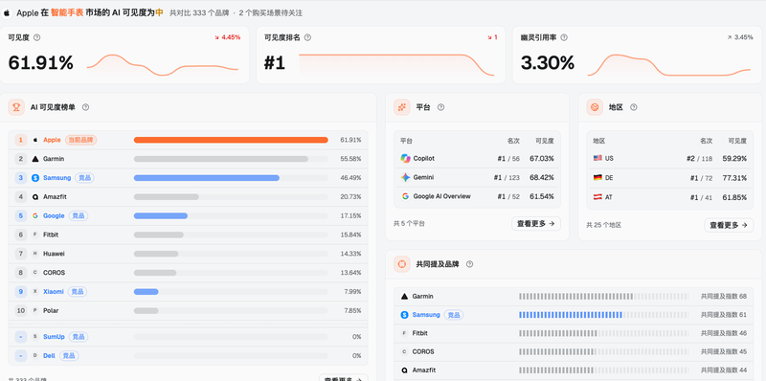Image resolution: width=766 pixels, height=381 pixels.
Task: Click the Huawei row in visibility ranking
Action: click(x=188, y=254)
